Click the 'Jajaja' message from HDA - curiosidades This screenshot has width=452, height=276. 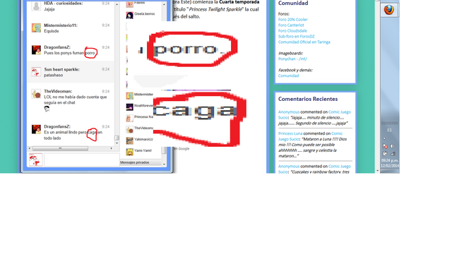[49, 9]
